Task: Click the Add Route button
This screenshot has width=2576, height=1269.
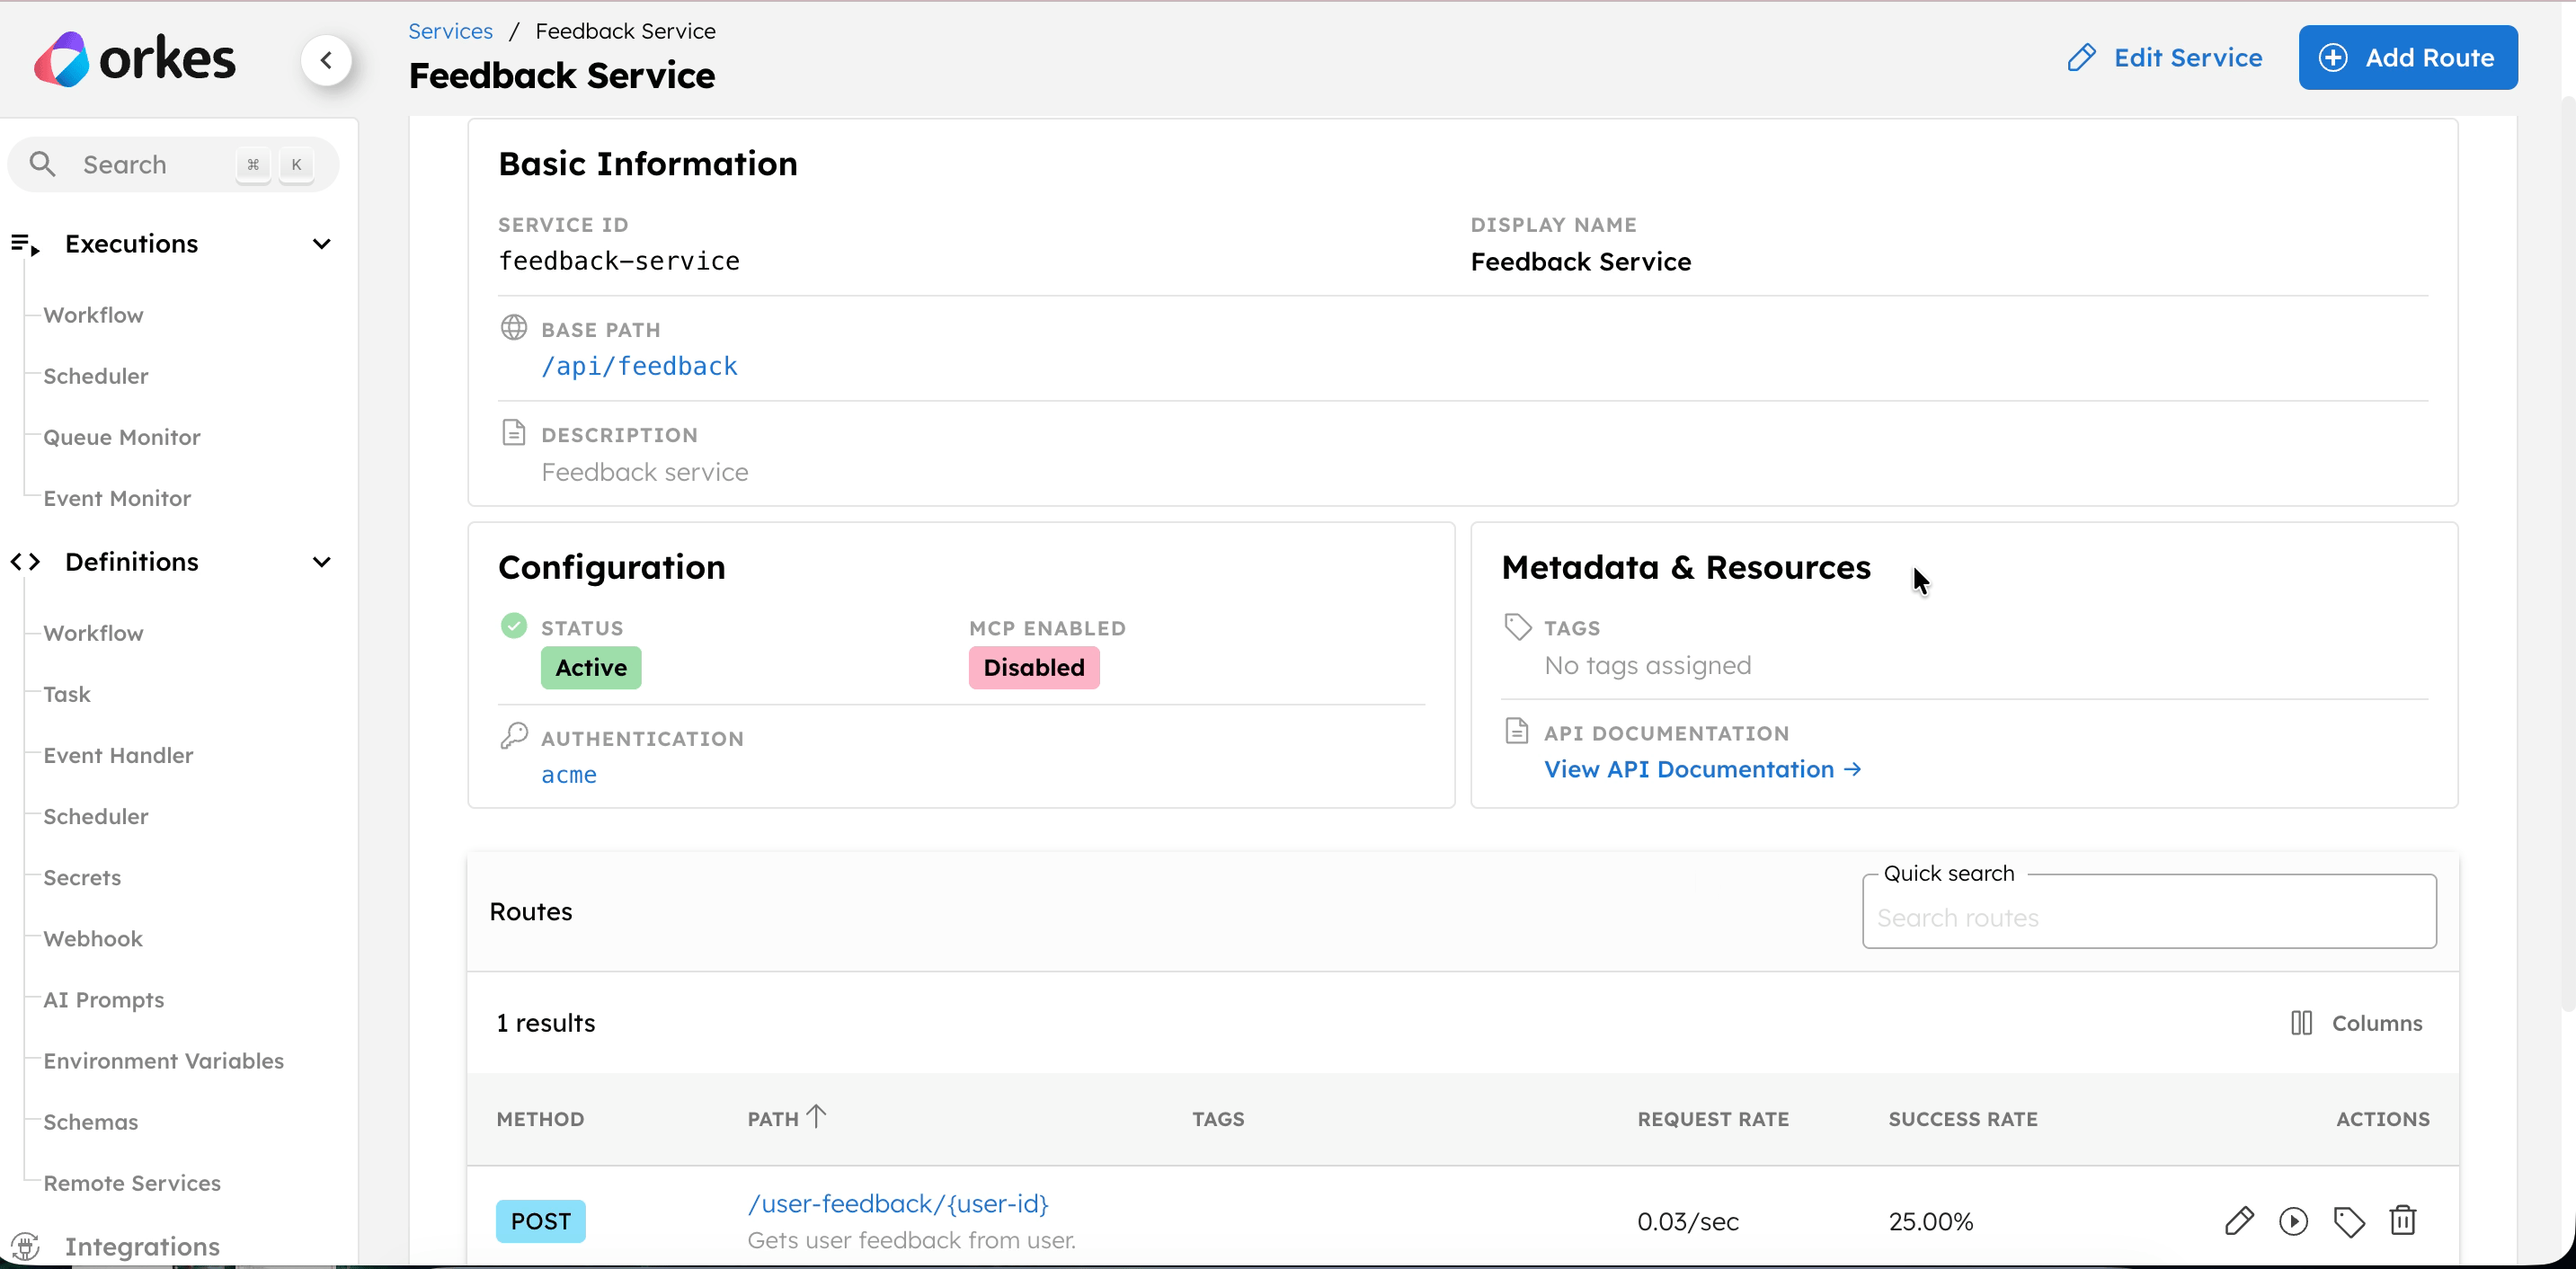Action: [2409, 57]
